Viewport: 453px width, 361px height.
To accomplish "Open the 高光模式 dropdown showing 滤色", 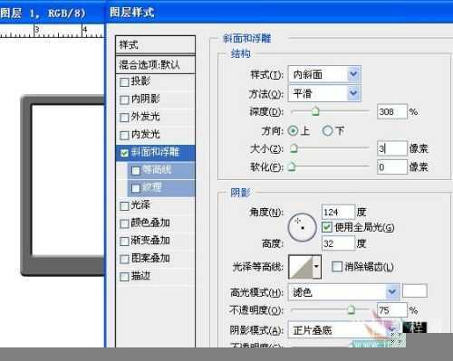I will (343, 291).
